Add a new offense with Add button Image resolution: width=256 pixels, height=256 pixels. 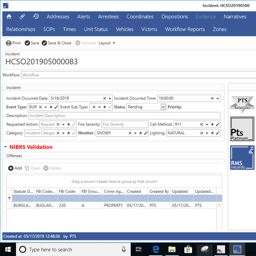(15, 168)
